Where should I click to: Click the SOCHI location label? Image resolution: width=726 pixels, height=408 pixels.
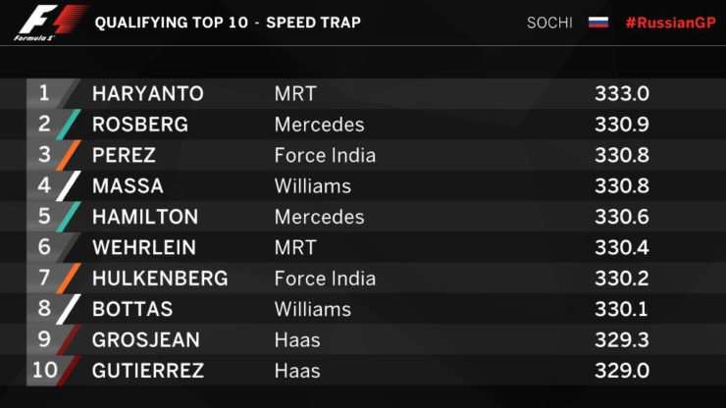coord(549,23)
